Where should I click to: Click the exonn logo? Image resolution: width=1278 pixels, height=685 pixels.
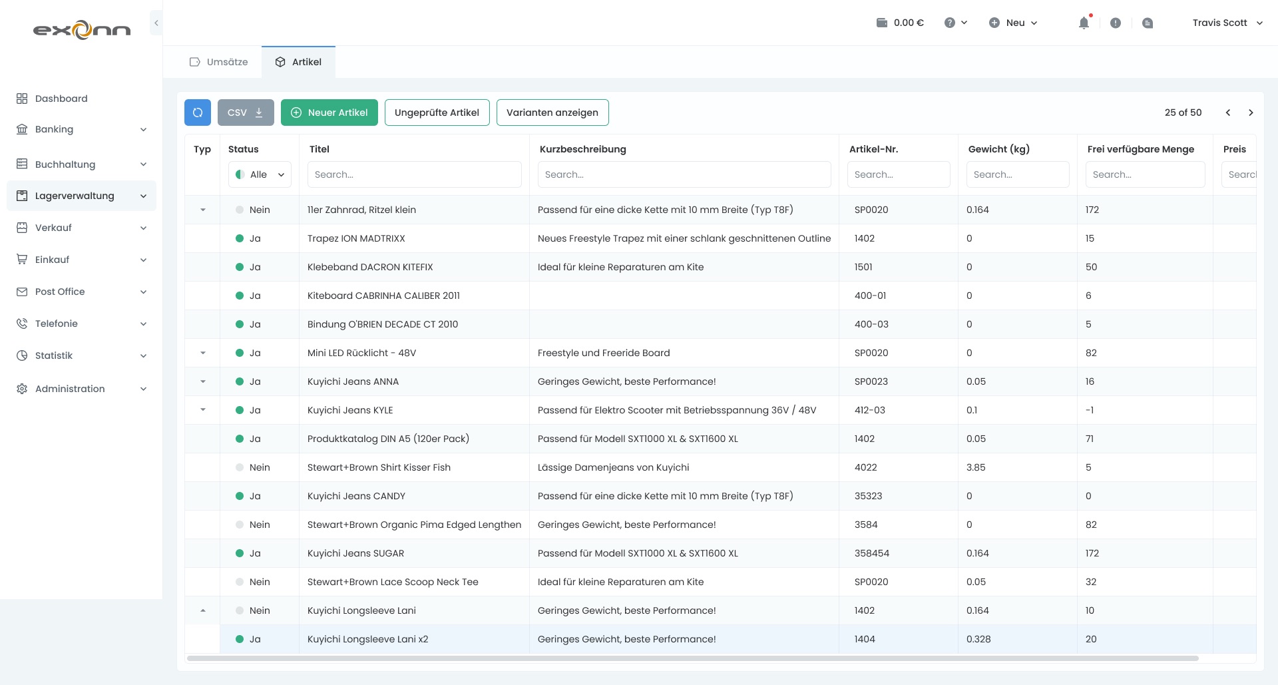coord(82,30)
